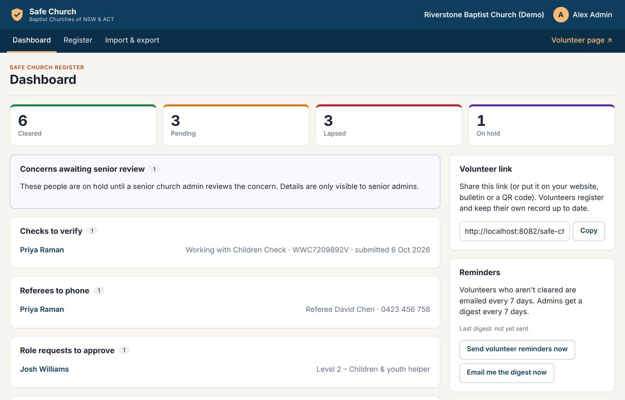Click the Concerns awaiting senior review heading
This screenshot has width=625, height=400.
(x=82, y=169)
